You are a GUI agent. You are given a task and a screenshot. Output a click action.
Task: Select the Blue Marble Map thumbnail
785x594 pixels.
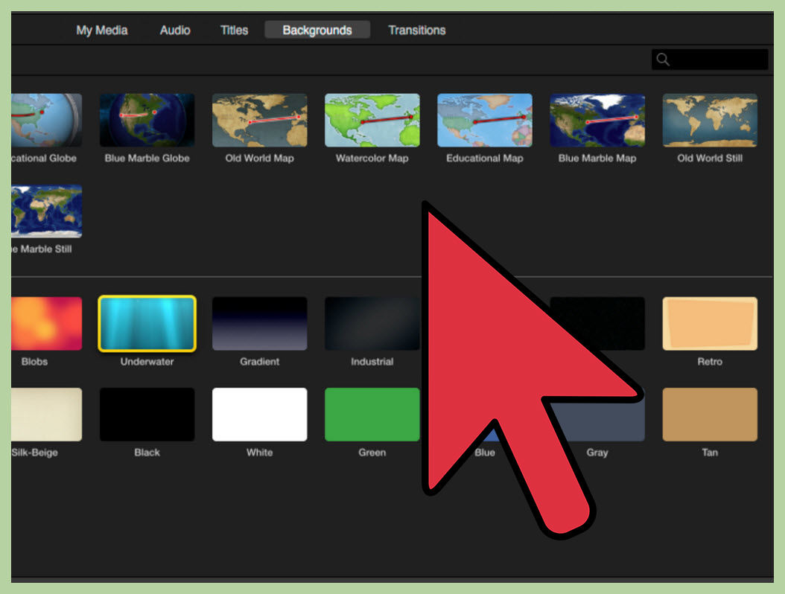click(x=597, y=120)
